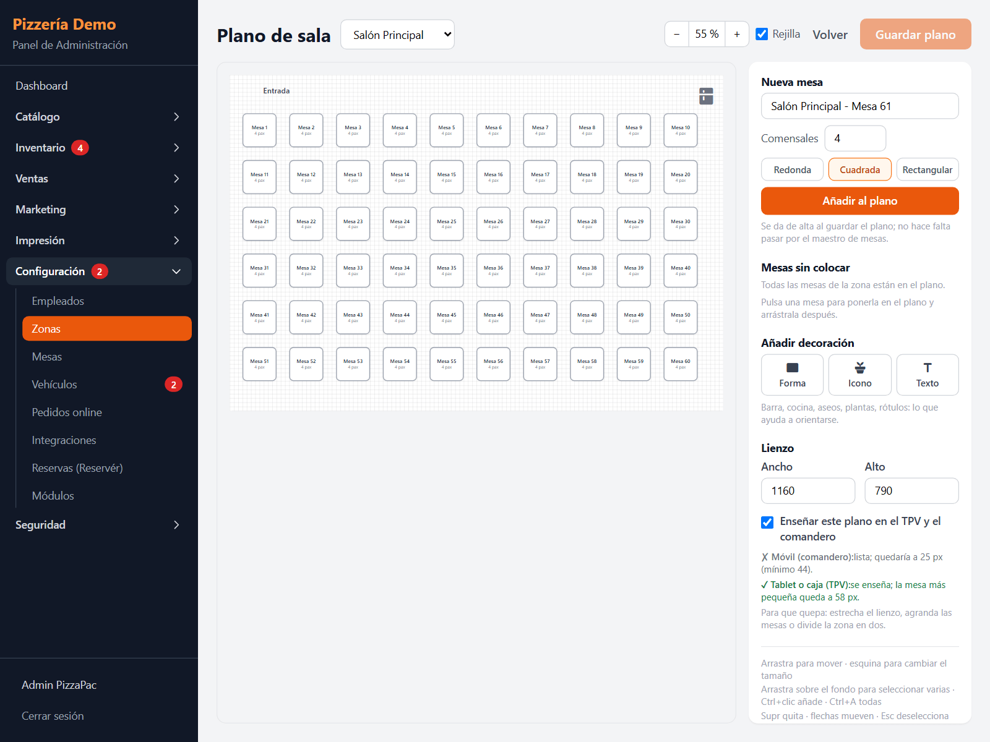The height and width of the screenshot is (742, 990).
Task: Zoom out with the minus button
Action: [x=677, y=34]
